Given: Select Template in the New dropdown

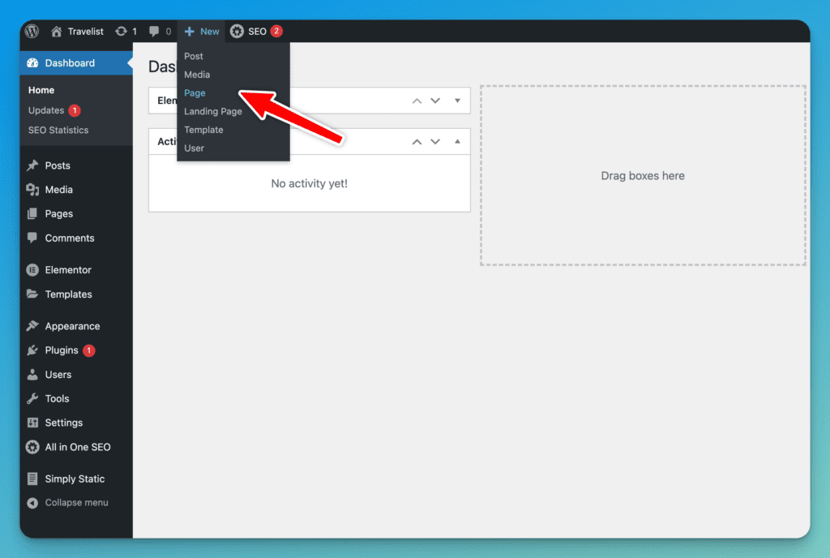Looking at the screenshot, I should [x=203, y=130].
